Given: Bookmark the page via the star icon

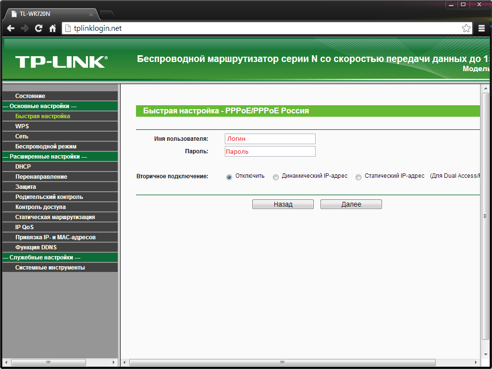Looking at the screenshot, I should click(x=466, y=28).
